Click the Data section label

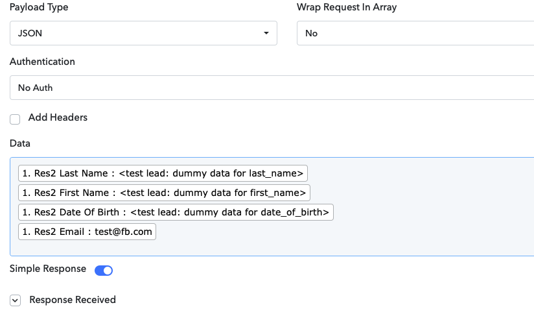[x=20, y=143]
